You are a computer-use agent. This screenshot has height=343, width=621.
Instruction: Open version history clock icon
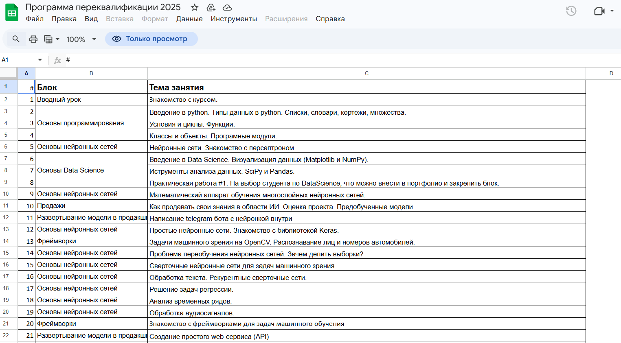pyautogui.click(x=571, y=11)
